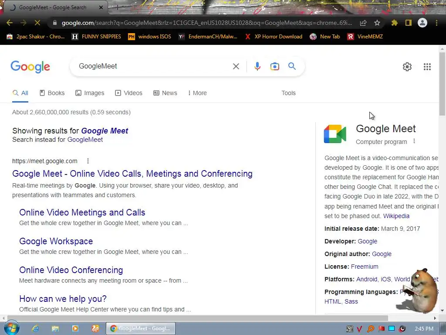446x335 pixels.
Task: Share this page icon in address bar
Action: pos(363,23)
